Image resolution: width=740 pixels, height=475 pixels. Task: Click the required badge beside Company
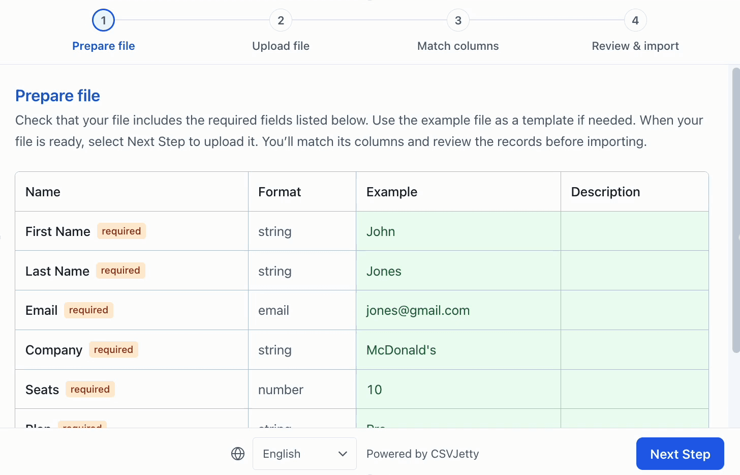pyautogui.click(x=113, y=349)
